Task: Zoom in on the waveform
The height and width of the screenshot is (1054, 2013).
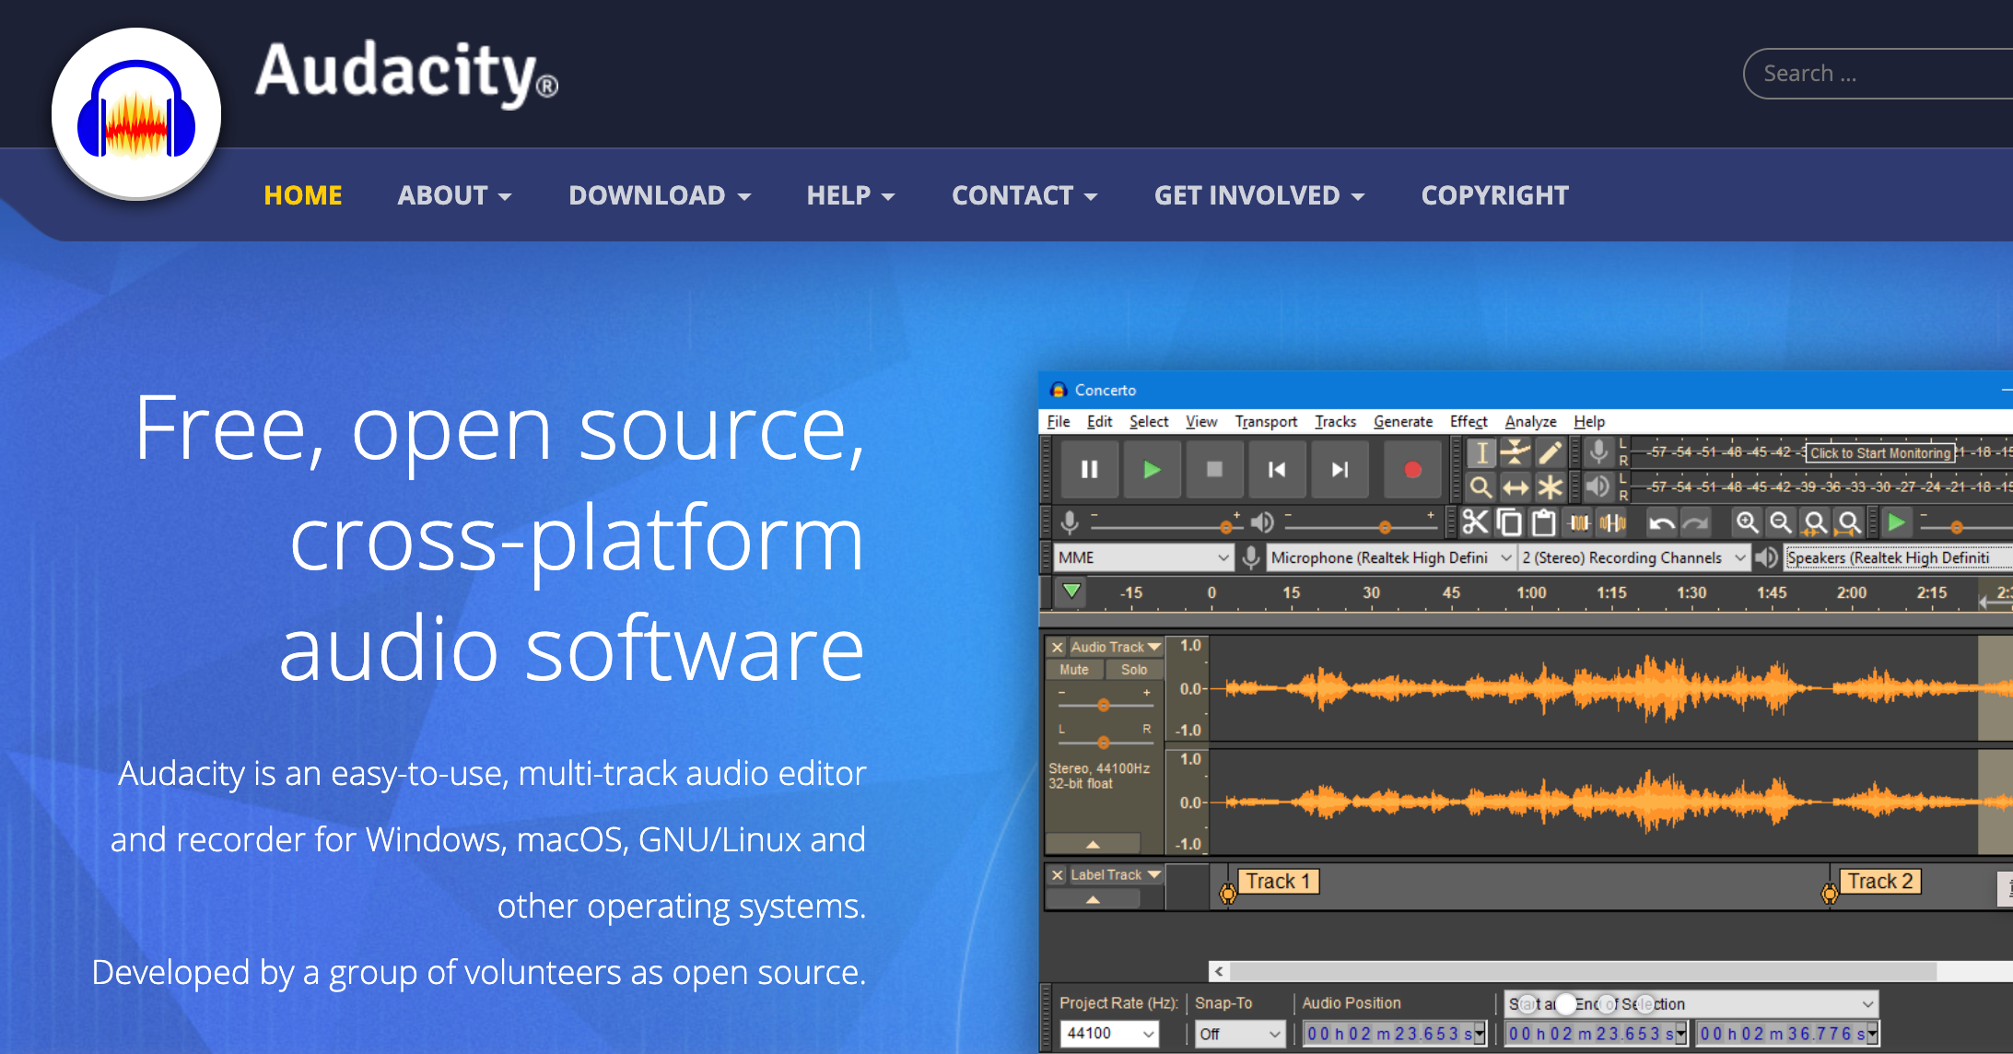Action: pyautogui.click(x=1747, y=523)
